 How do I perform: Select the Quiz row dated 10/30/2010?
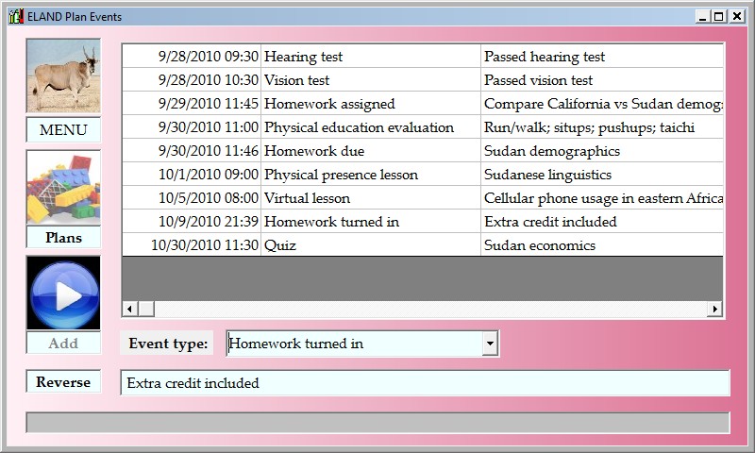click(369, 245)
